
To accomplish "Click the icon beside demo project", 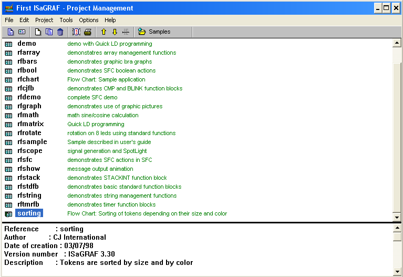I will [x=8, y=44].
